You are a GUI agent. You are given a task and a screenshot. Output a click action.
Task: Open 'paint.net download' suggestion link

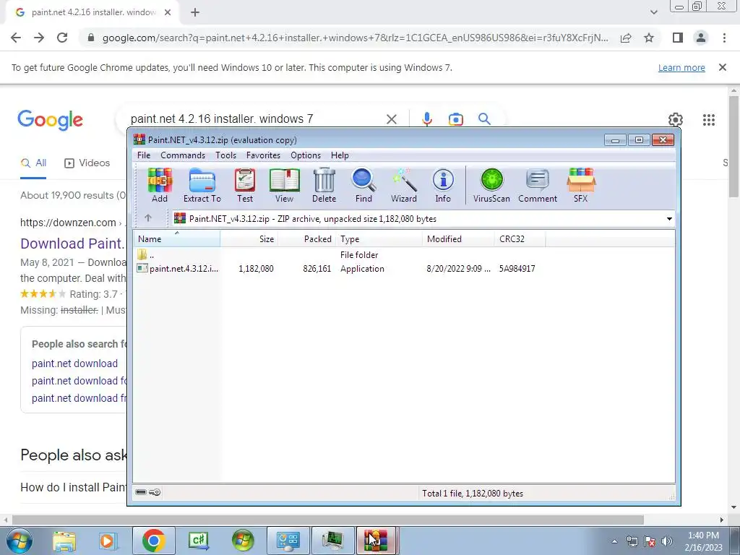pyautogui.click(x=74, y=363)
